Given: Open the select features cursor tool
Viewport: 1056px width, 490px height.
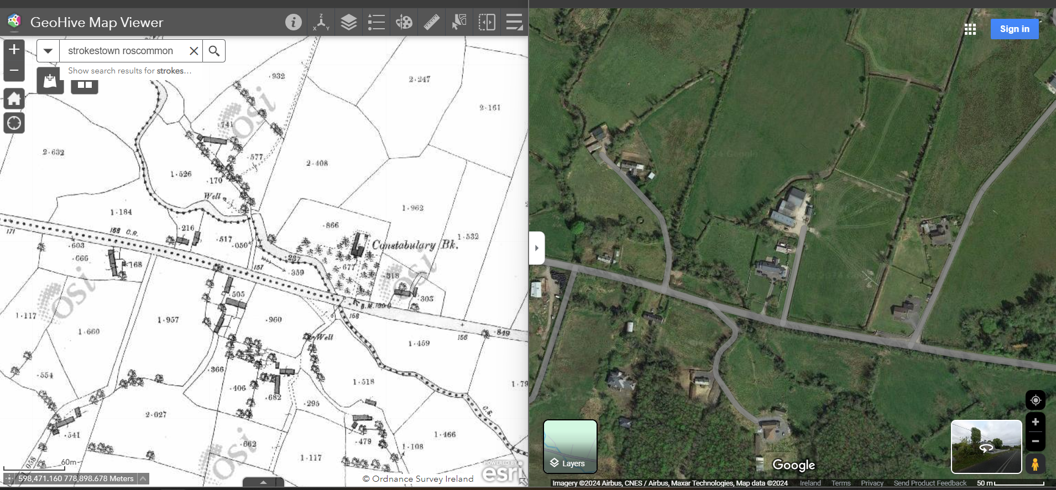Looking at the screenshot, I should (459, 22).
